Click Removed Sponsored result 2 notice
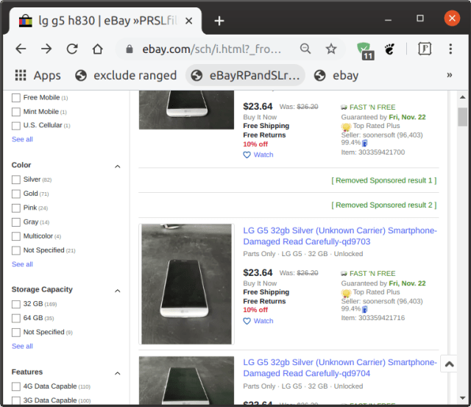Screen dimensions: 471x407 [x=384, y=205]
